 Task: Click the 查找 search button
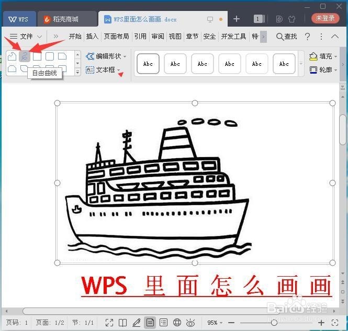(x=287, y=37)
